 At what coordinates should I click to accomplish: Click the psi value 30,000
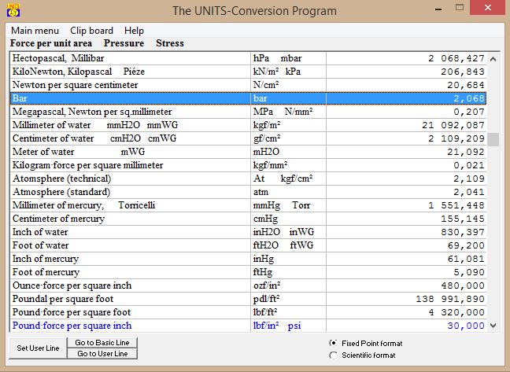[466, 326]
